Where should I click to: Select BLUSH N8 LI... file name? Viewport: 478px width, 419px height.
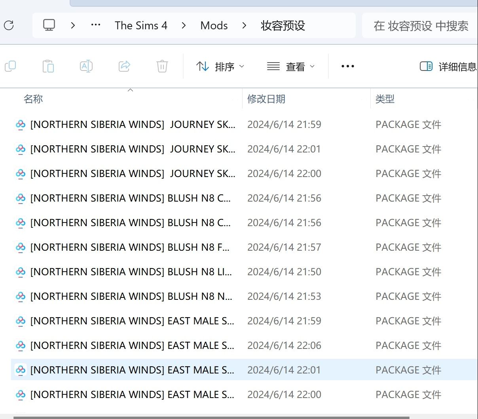click(x=131, y=272)
